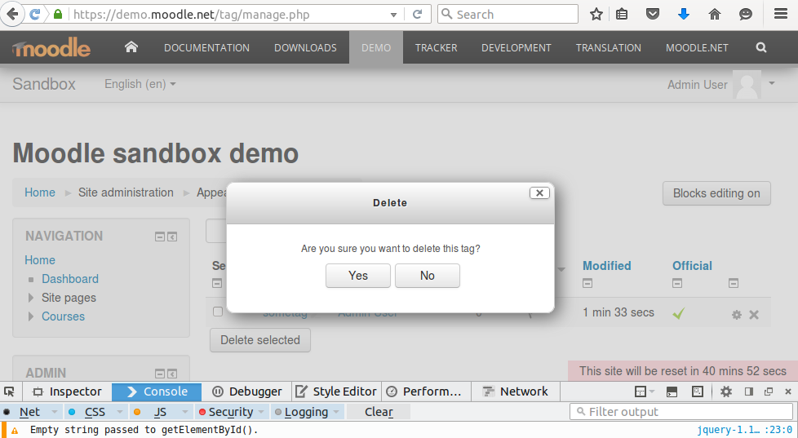
Task: Open the downloads arrow icon
Action: [684, 14]
